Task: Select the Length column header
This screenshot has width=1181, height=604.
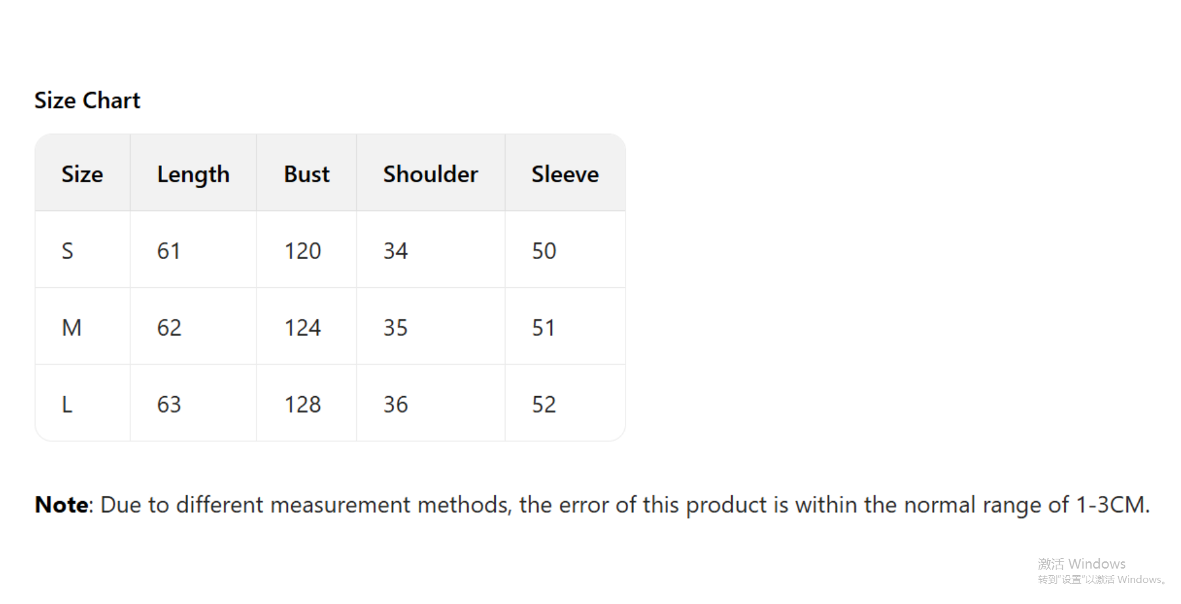Action: [x=193, y=174]
